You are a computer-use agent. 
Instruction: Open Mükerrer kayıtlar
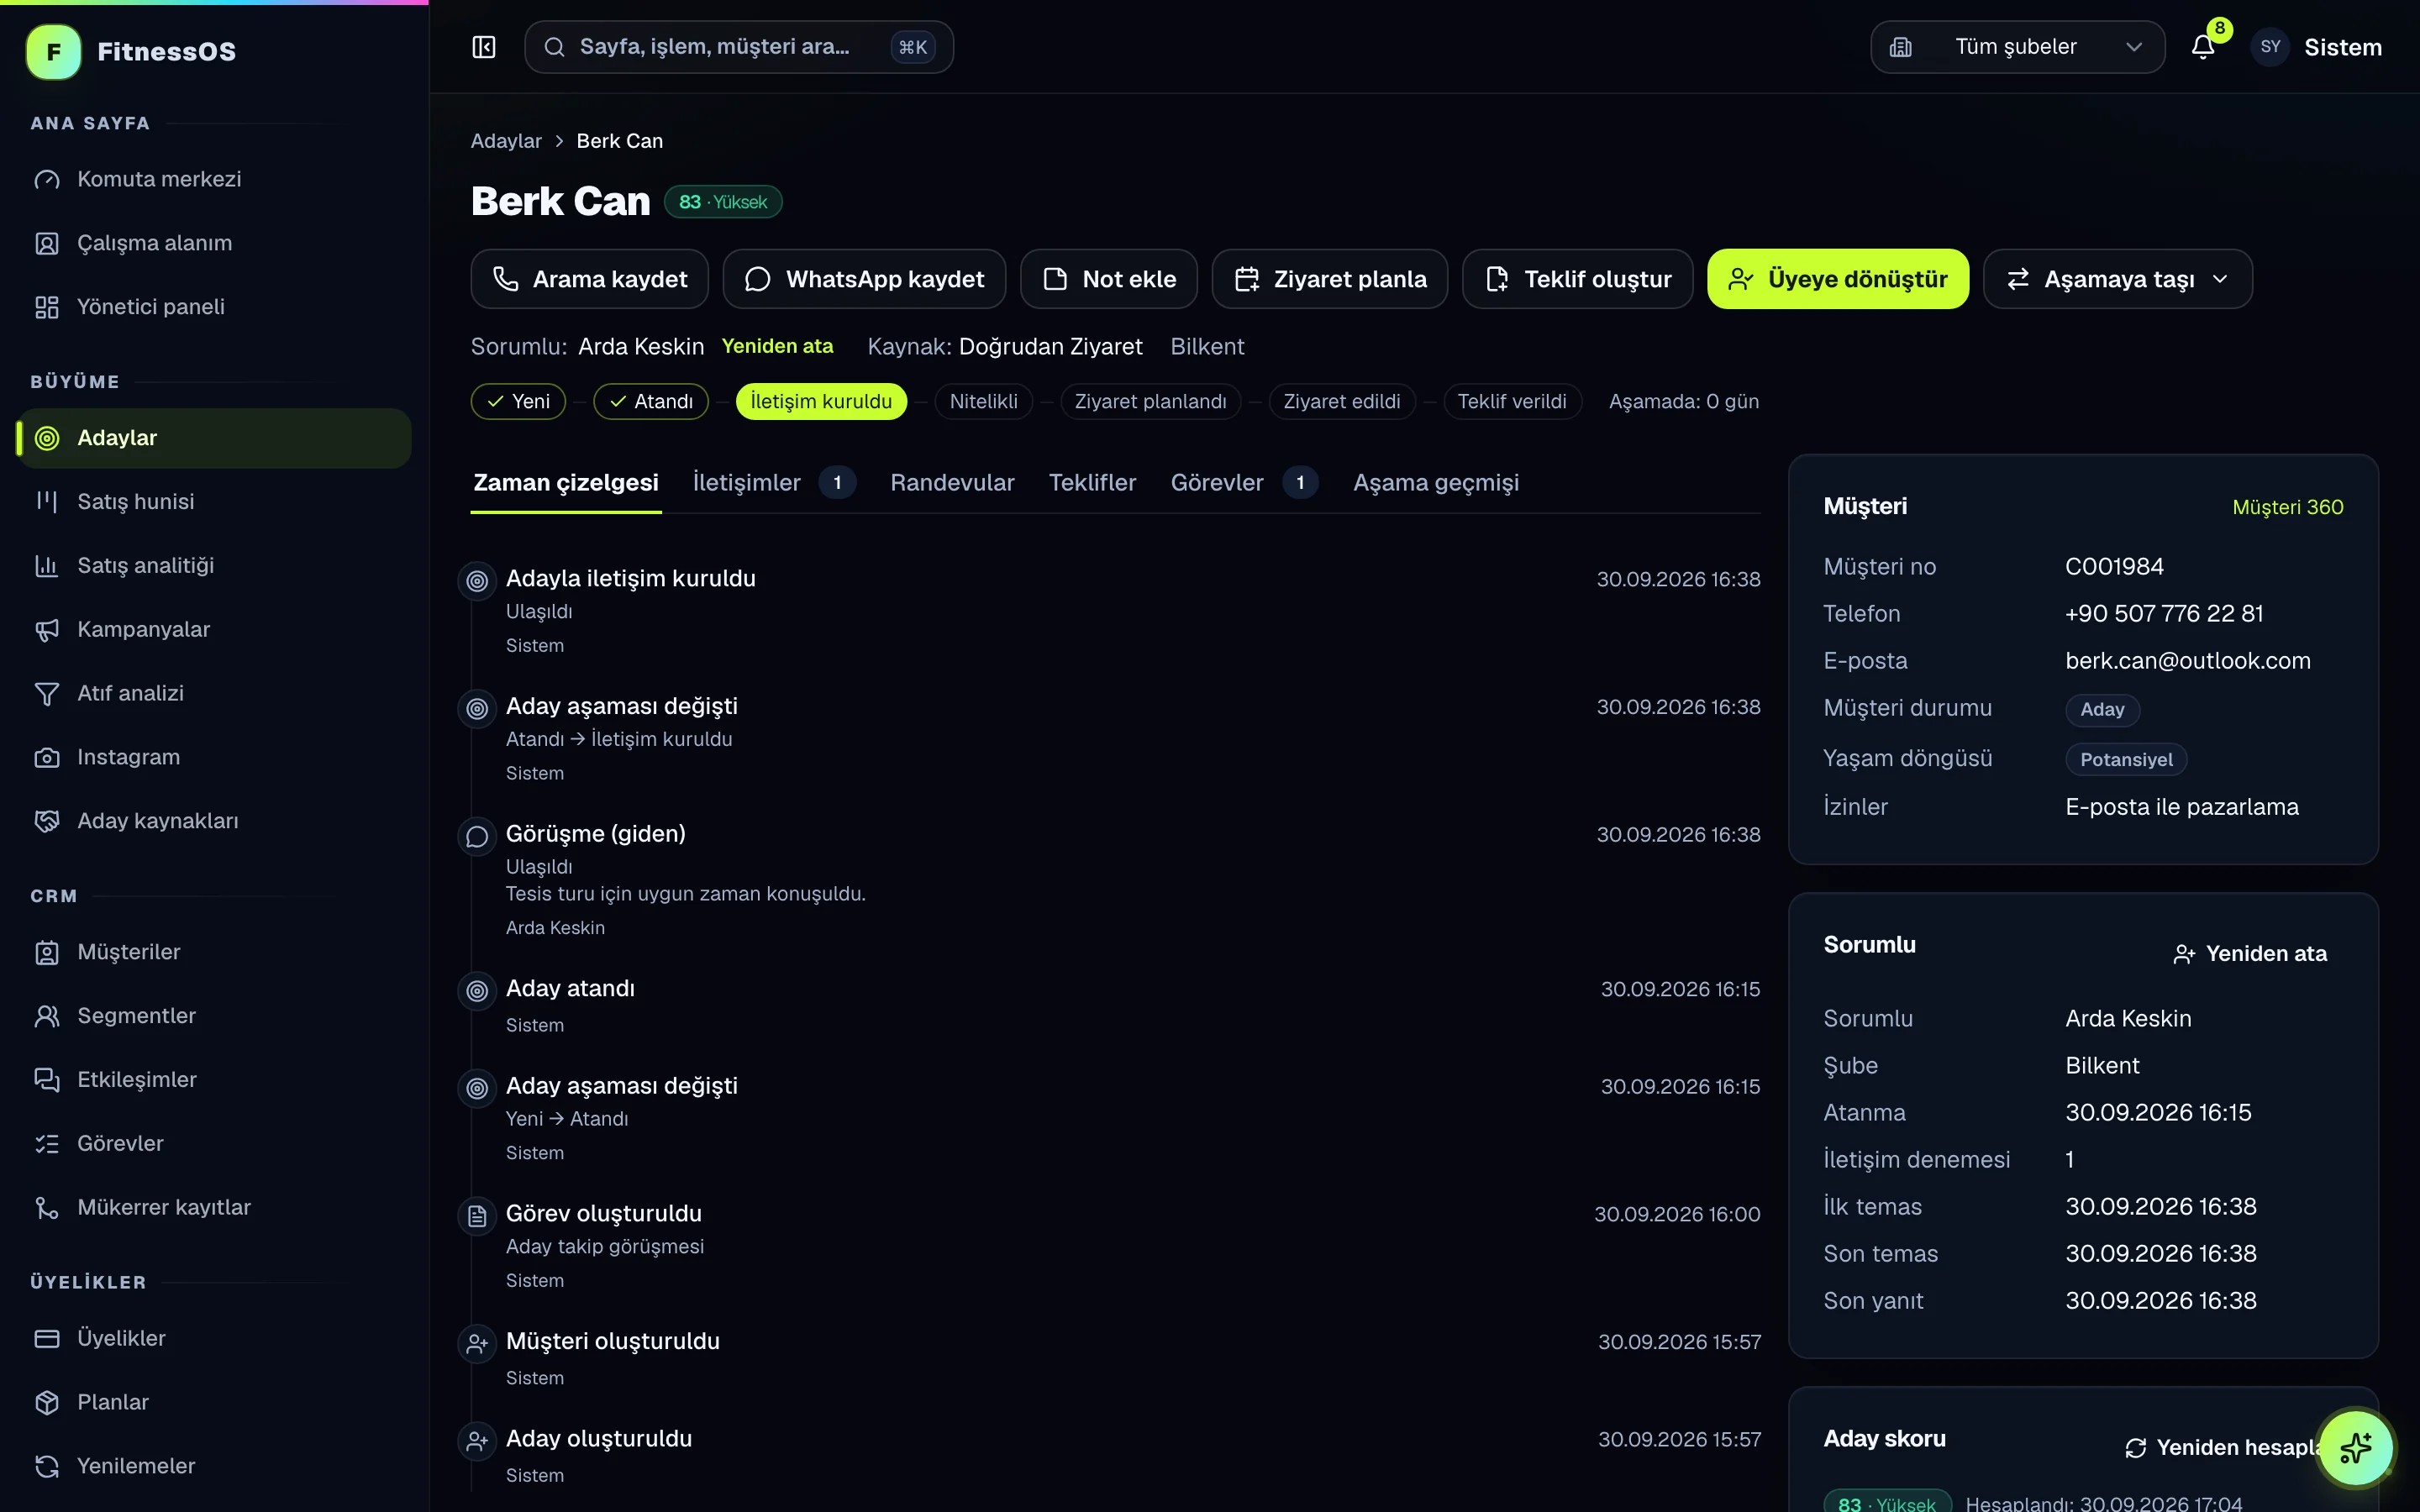pos(214,1207)
